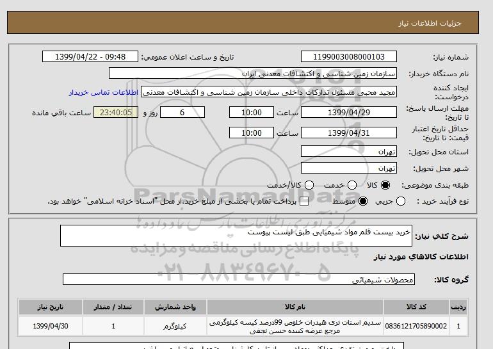The width and height of the screenshot is (493, 349).
Task: Click the شرح کلی نیاز description box
Action: [x=236, y=236]
